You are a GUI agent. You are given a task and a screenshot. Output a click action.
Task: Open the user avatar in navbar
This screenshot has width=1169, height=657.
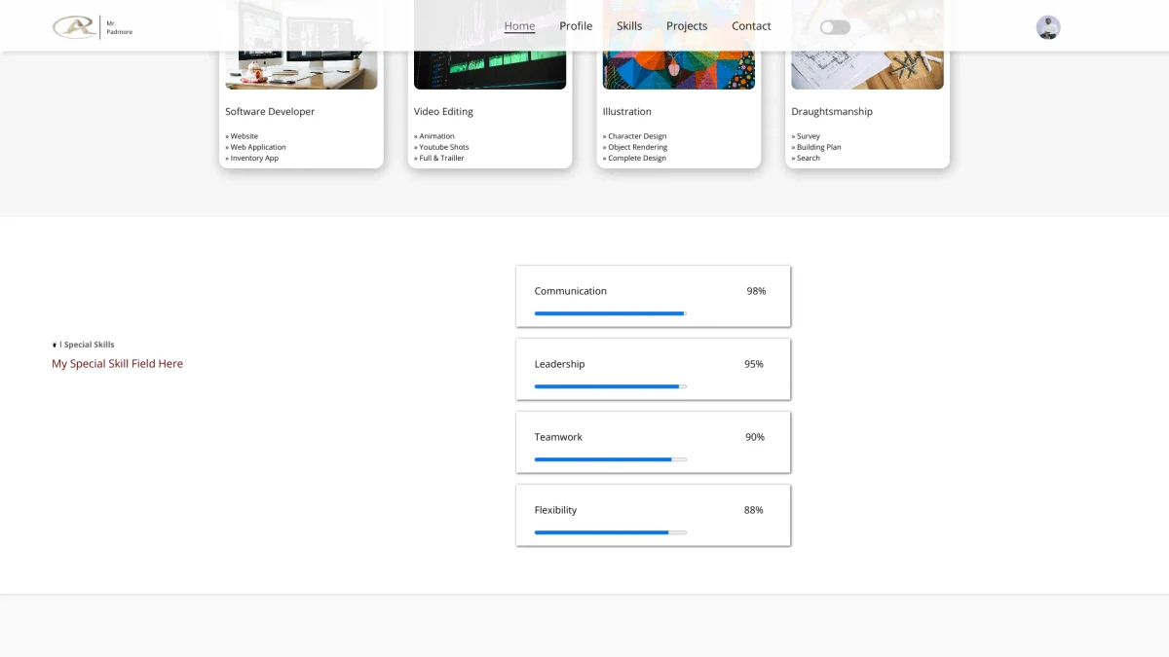tap(1047, 27)
